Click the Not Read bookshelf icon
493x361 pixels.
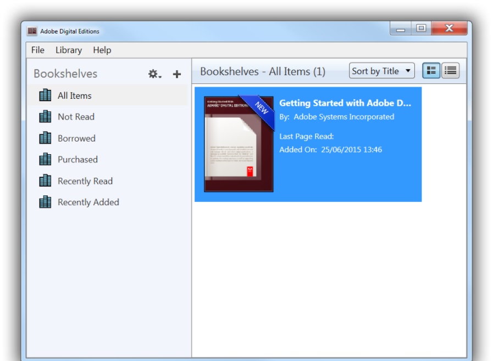click(x=45, y=116)
